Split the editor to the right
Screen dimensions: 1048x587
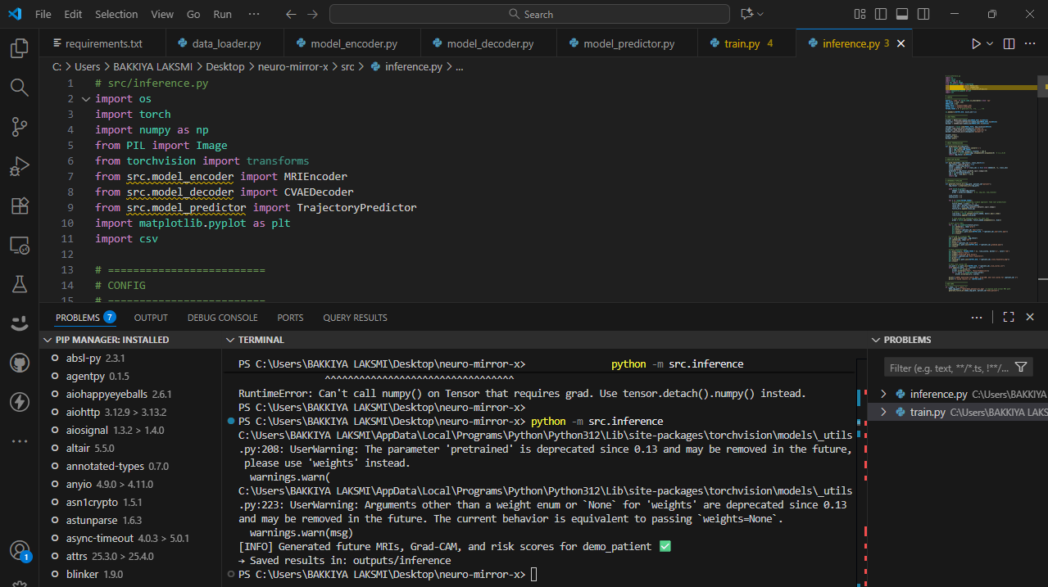click(x=1009, y=43)
